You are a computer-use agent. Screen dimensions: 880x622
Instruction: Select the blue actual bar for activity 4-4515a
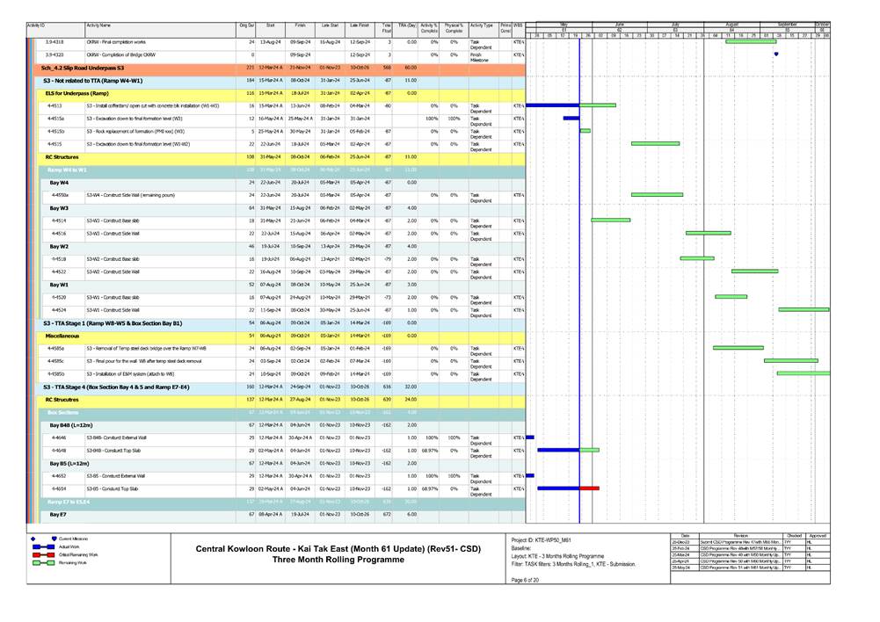coord(571,118)
